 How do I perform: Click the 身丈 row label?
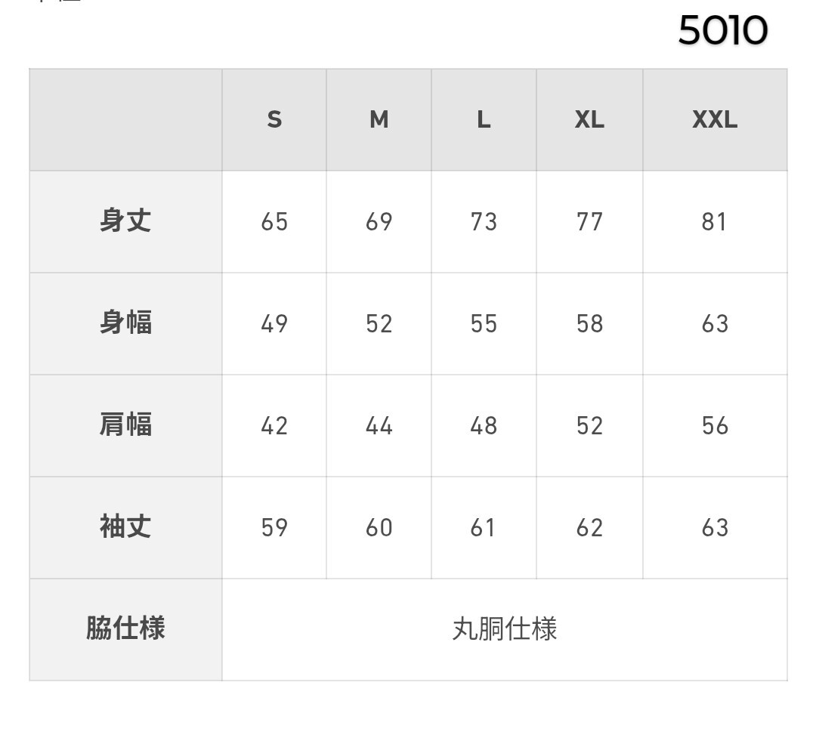coord(125,221)
